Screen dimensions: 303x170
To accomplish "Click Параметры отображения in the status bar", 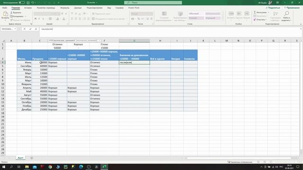I will click(x=240, y=162).
